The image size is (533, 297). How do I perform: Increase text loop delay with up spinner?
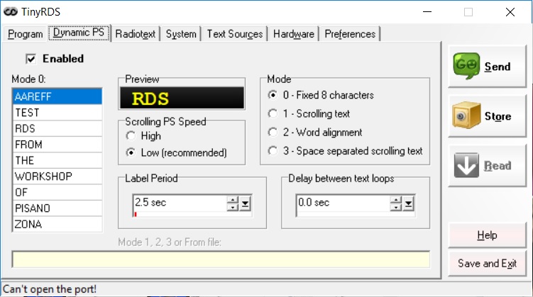tap(396, 200)
